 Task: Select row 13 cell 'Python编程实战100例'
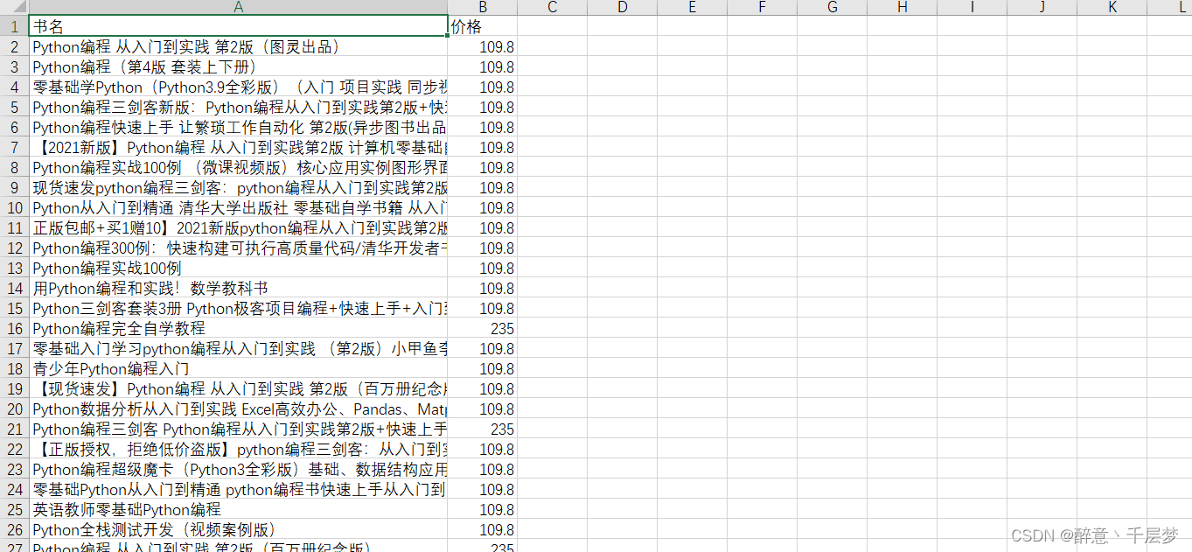pos(238,268)
